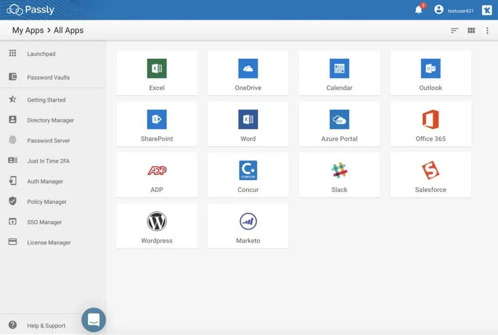
Task: Click the Slack tile label
Action: [339, 190]
